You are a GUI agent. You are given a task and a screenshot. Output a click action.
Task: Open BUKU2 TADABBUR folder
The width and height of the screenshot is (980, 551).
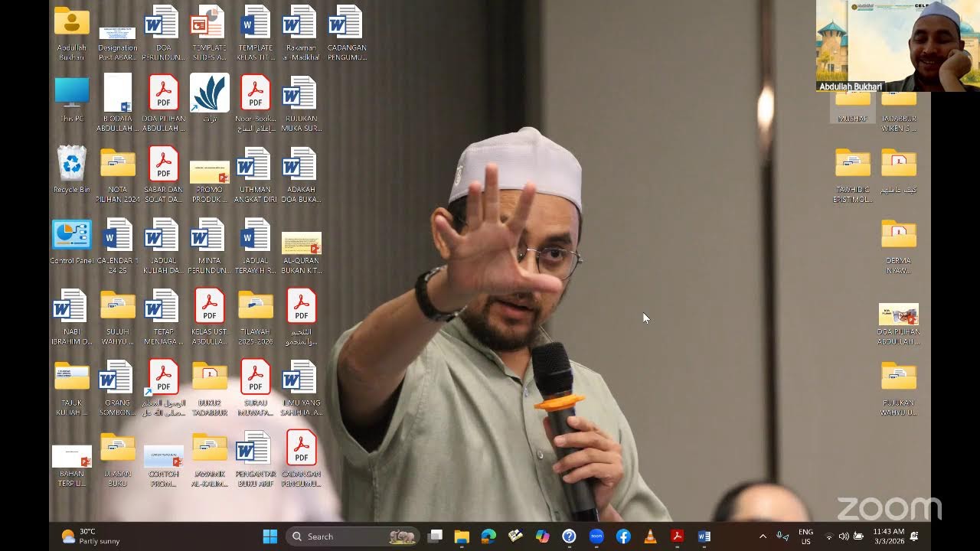point(209,389)
